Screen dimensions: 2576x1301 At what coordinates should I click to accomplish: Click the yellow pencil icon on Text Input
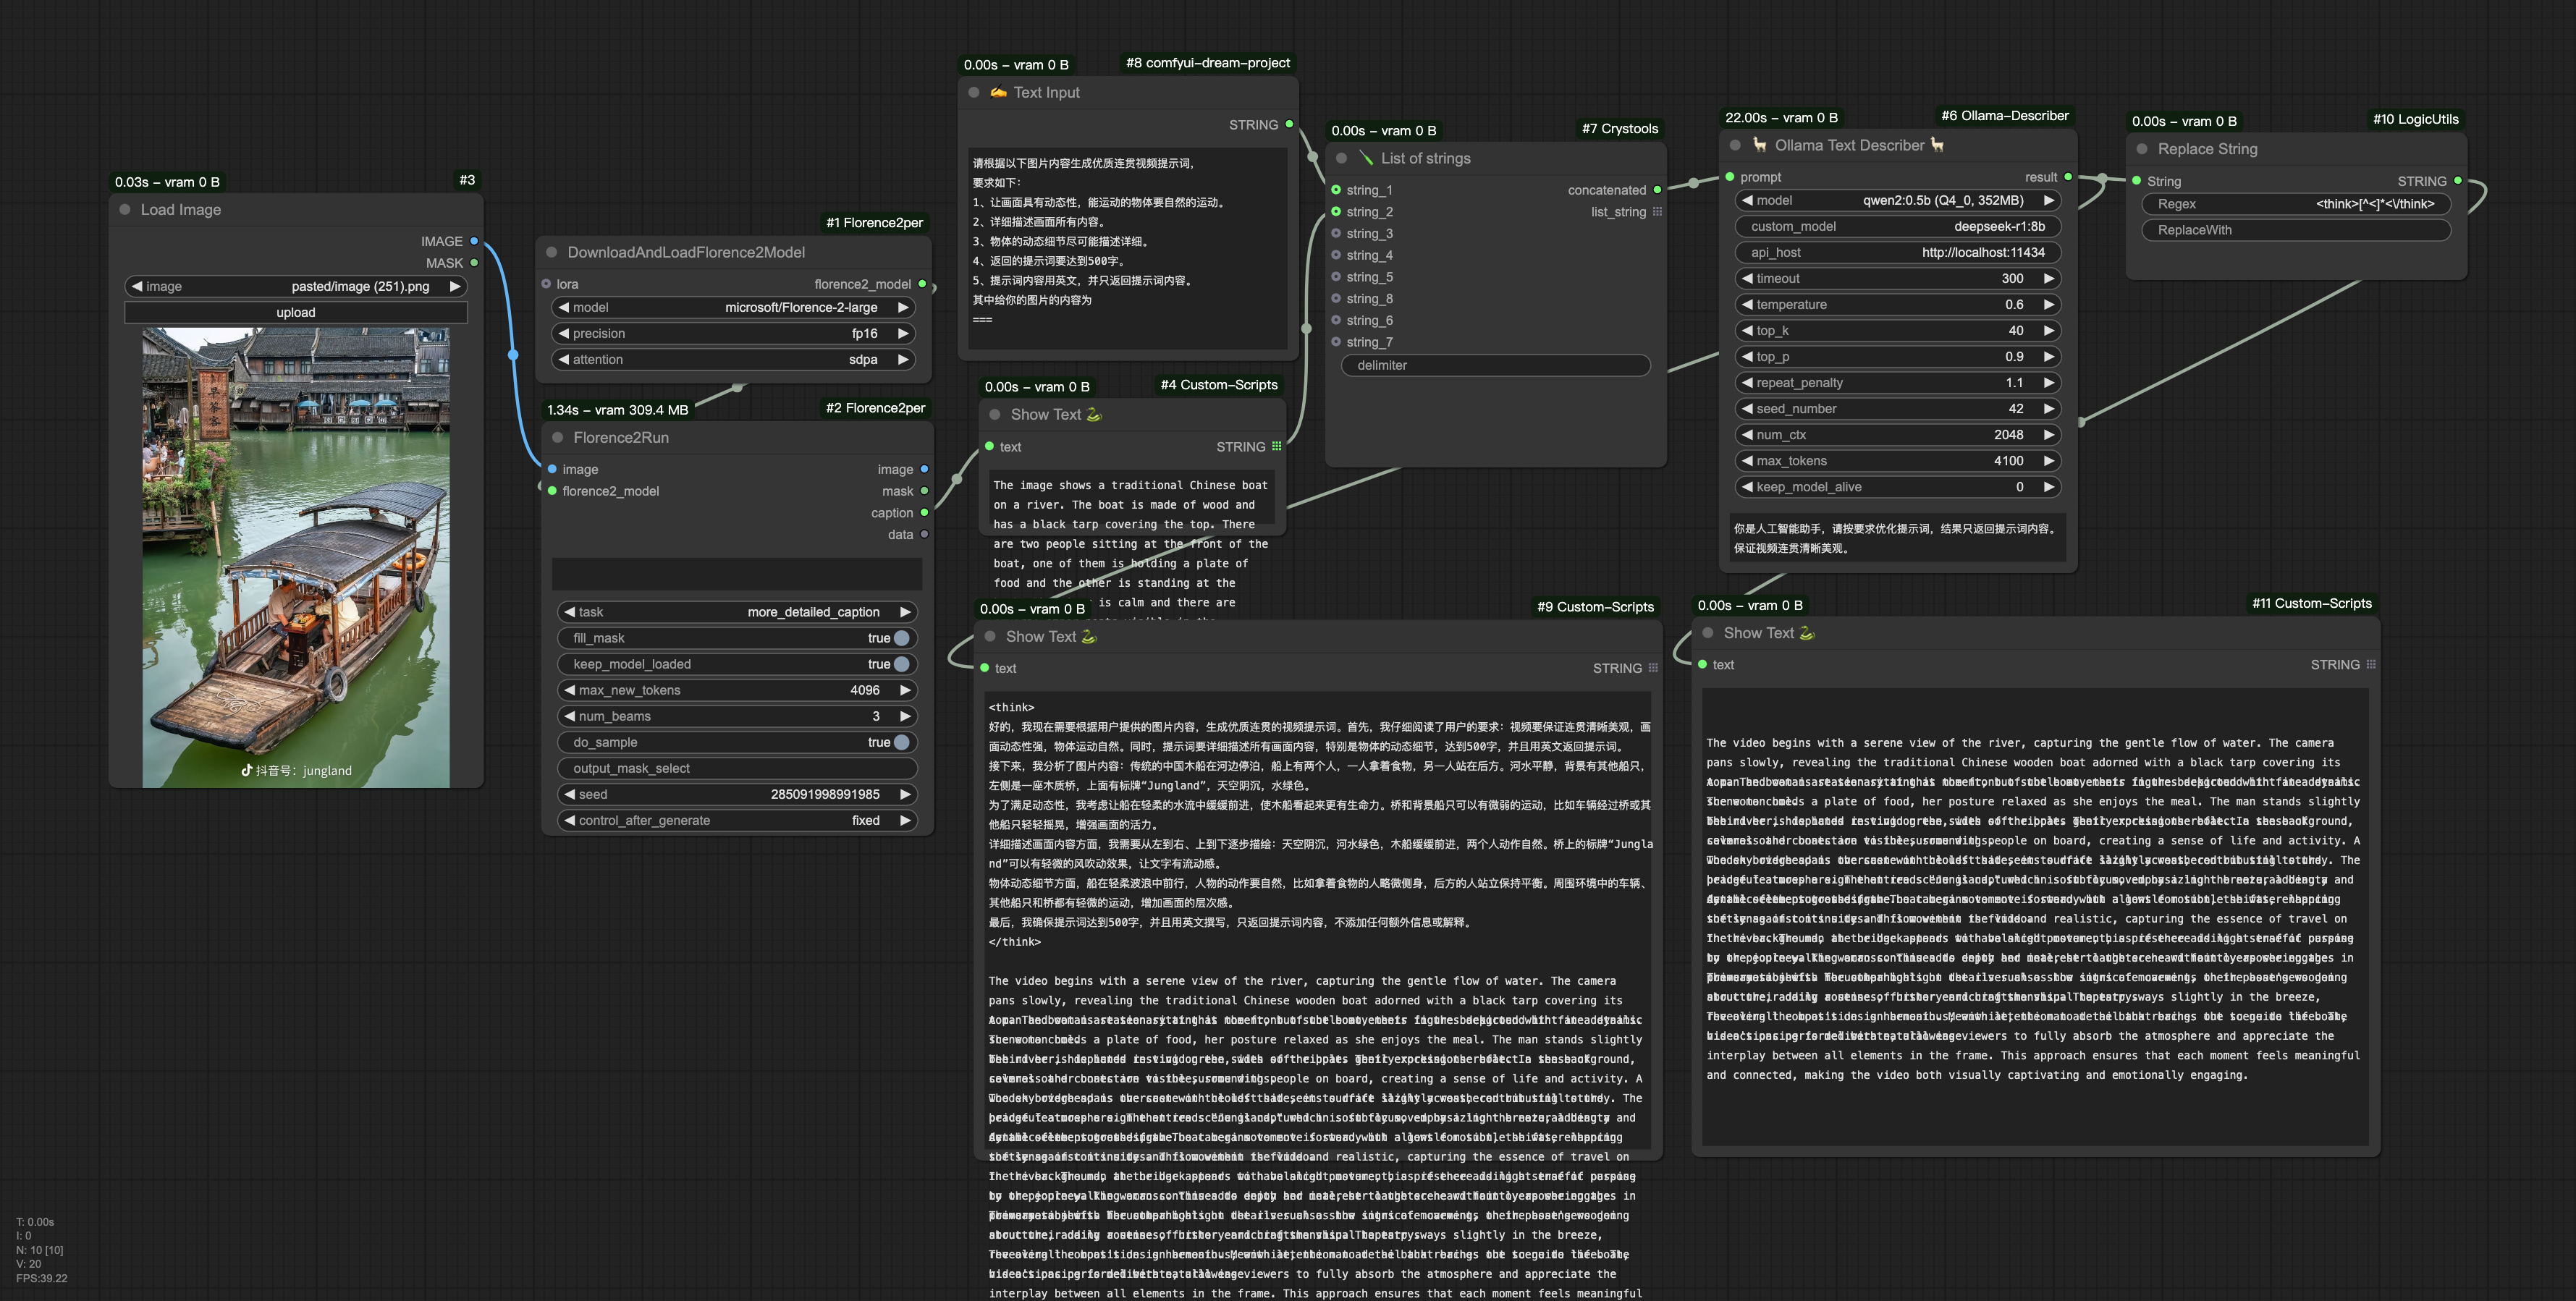[x=998, y=92]
